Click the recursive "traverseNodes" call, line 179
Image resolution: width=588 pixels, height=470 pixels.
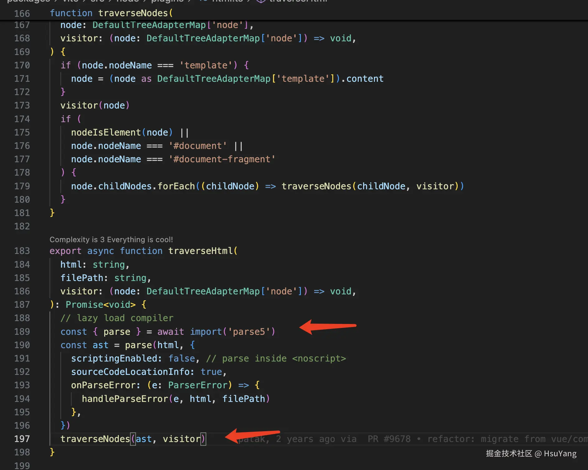[x=316, y=186]
